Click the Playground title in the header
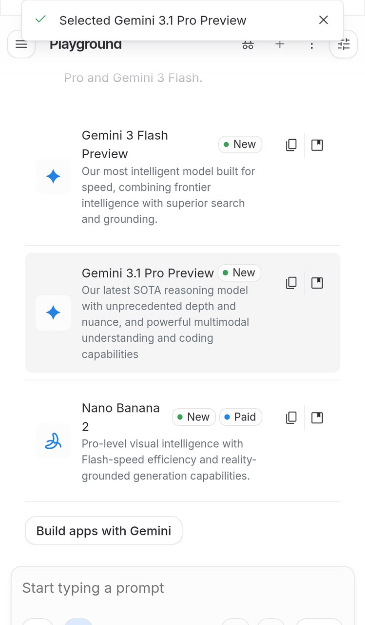 tap(85, 44)
